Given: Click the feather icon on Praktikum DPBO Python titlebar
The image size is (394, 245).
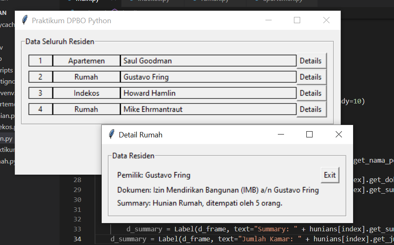Looking at the screenshot, I should 24,20.
